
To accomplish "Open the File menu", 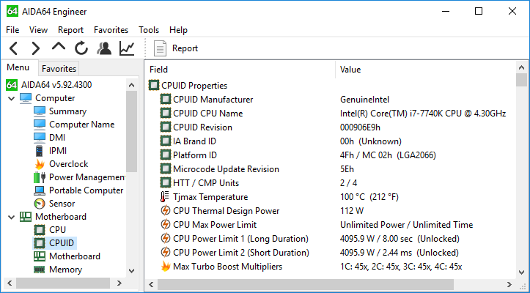I will coord(12,30).
